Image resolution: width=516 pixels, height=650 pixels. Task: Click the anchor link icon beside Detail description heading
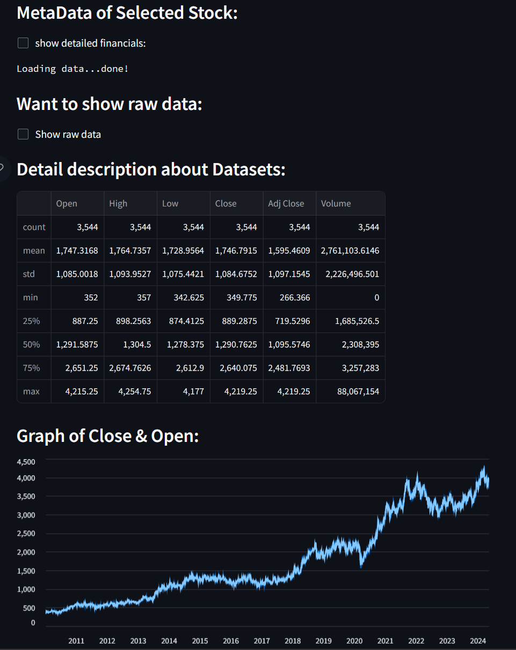pyautogui.click(x=3, y=169)
